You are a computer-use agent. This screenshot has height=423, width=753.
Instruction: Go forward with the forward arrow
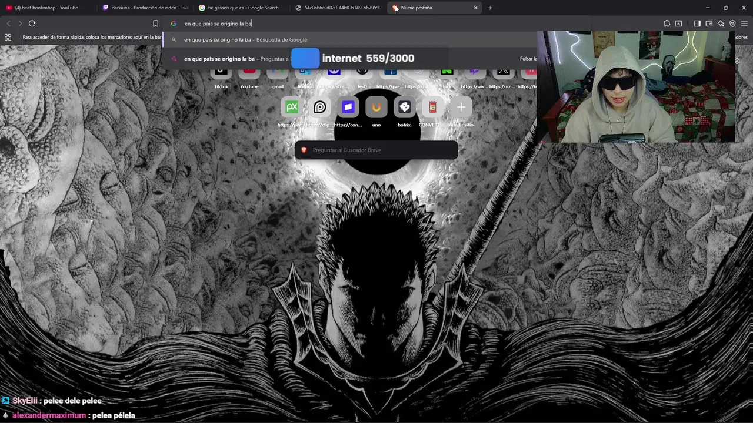click(20, 23)
